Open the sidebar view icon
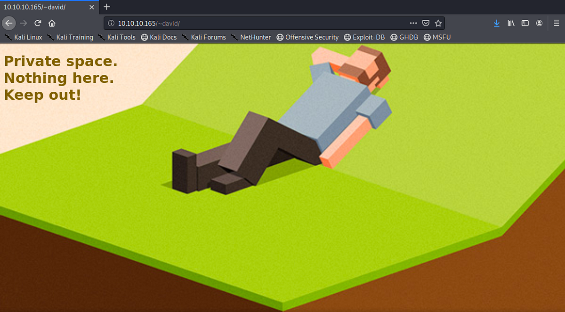This screenshot has width=565, height=312. tap(525, 23)
